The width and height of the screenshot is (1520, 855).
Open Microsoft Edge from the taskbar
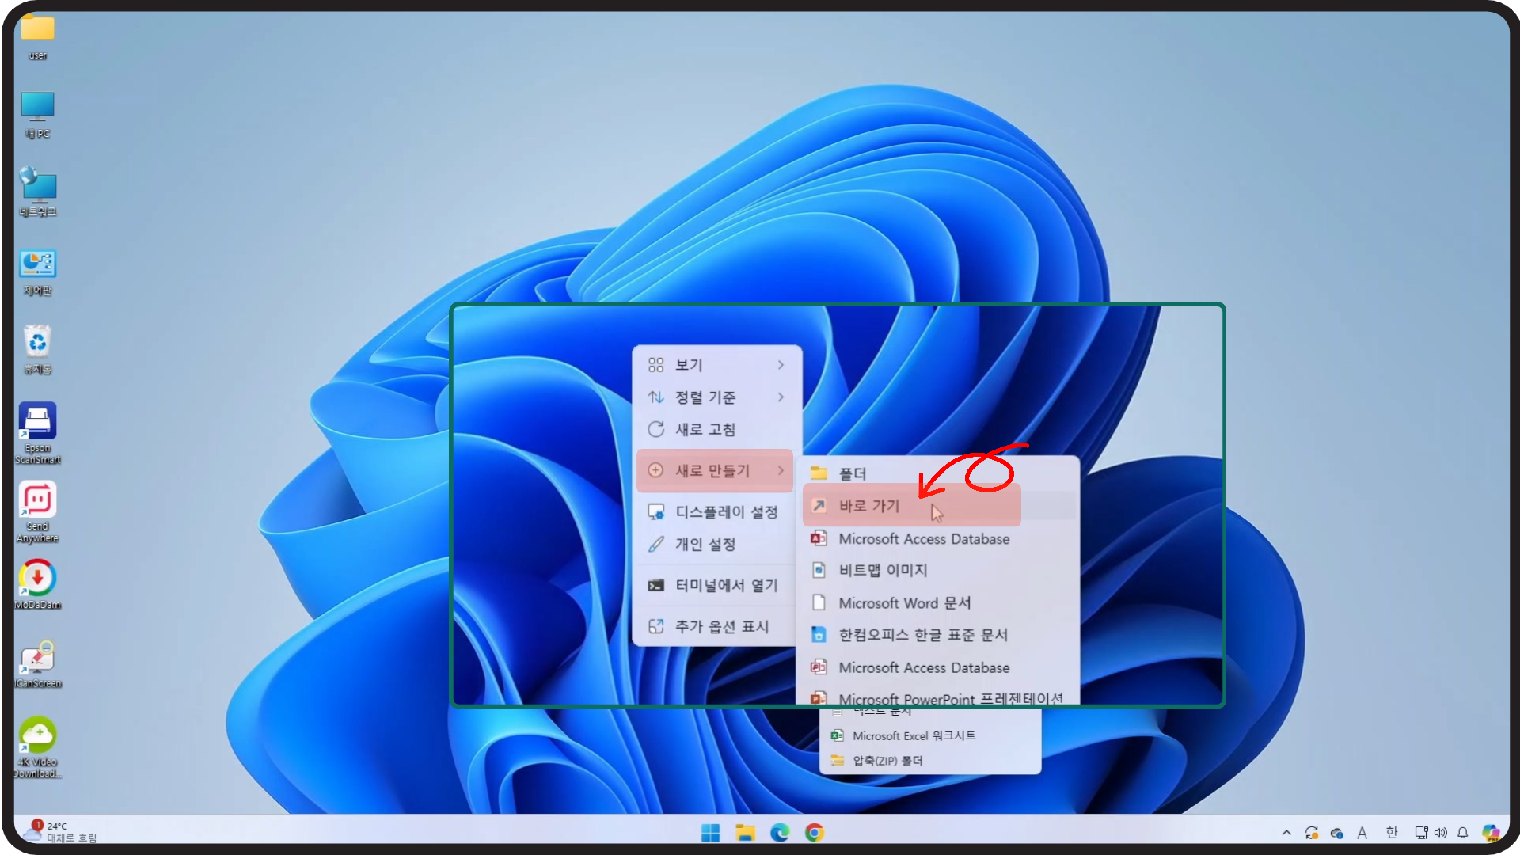click(x=780, y=832)
